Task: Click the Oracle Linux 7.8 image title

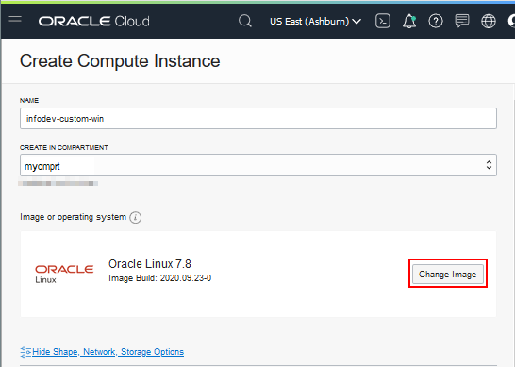Action: point(150,264)
